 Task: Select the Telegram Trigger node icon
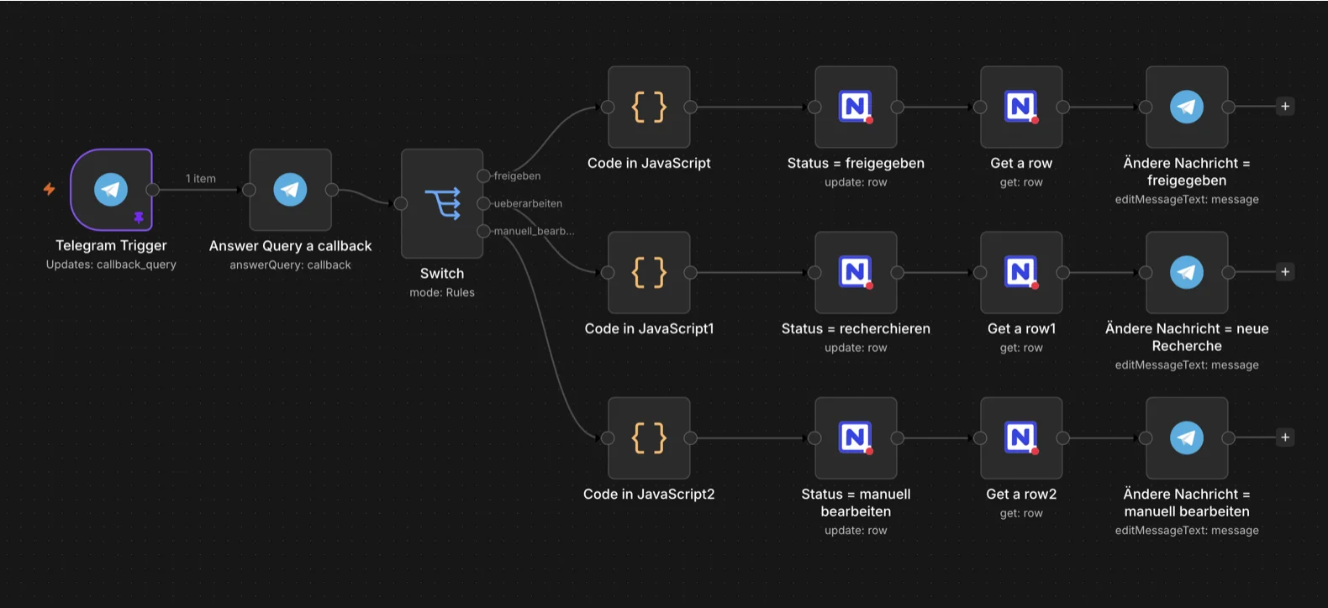111,190
